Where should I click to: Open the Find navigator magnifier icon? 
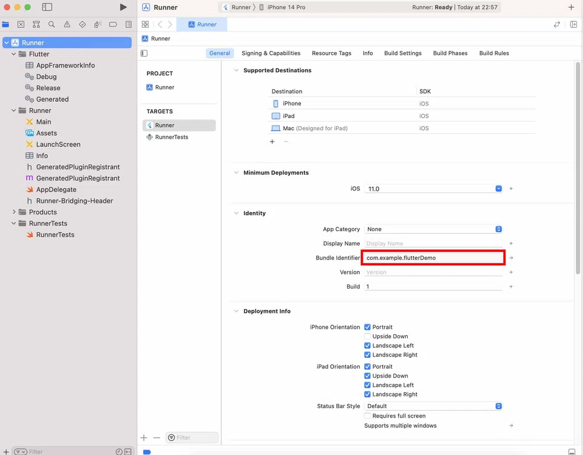[52, 24]
